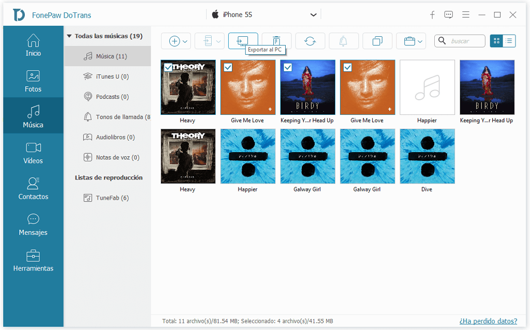Click the ¿Ha perdido datos? link
Viewport: 530px width, 330px height.
(488, 321)
